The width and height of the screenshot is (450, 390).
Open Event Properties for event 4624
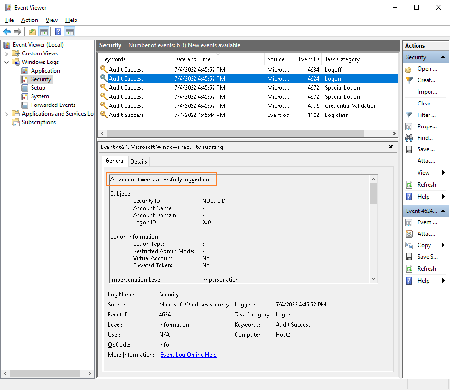coord(423,222)
